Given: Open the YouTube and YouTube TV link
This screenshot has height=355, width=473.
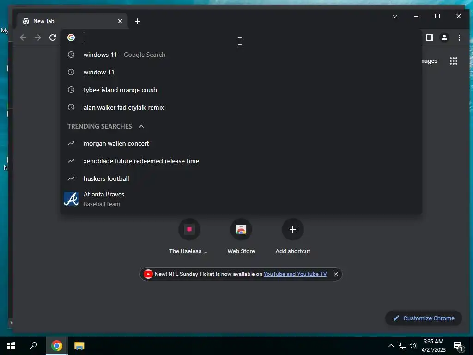Looking at the screenshot, I should coord(295,274).
